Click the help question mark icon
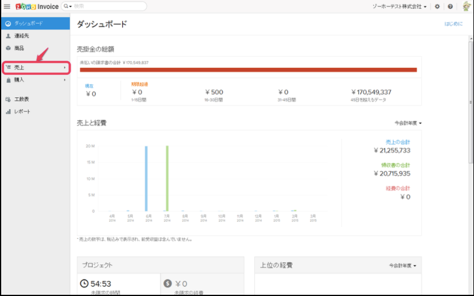The image size is (474, 296). pos(450,6)
